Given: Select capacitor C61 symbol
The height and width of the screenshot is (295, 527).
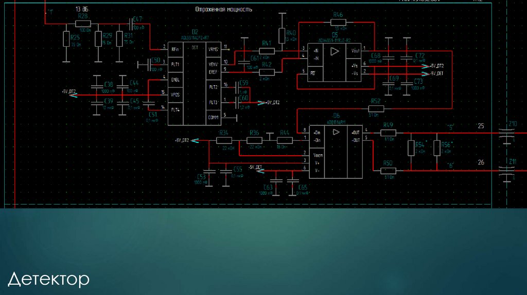Looking at the screenshot, I should click(244, 62).
